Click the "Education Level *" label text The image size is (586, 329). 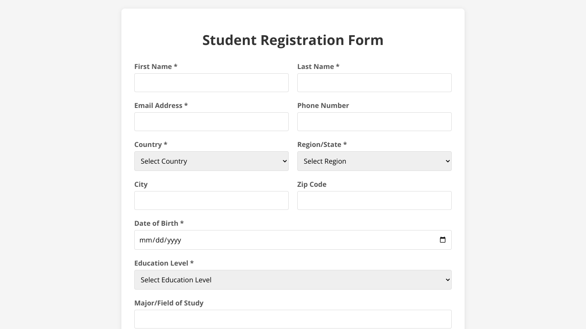(164, 263)
